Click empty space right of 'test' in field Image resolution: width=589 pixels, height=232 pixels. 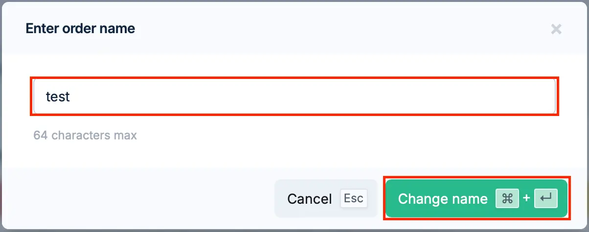click(x=313, y=97)
